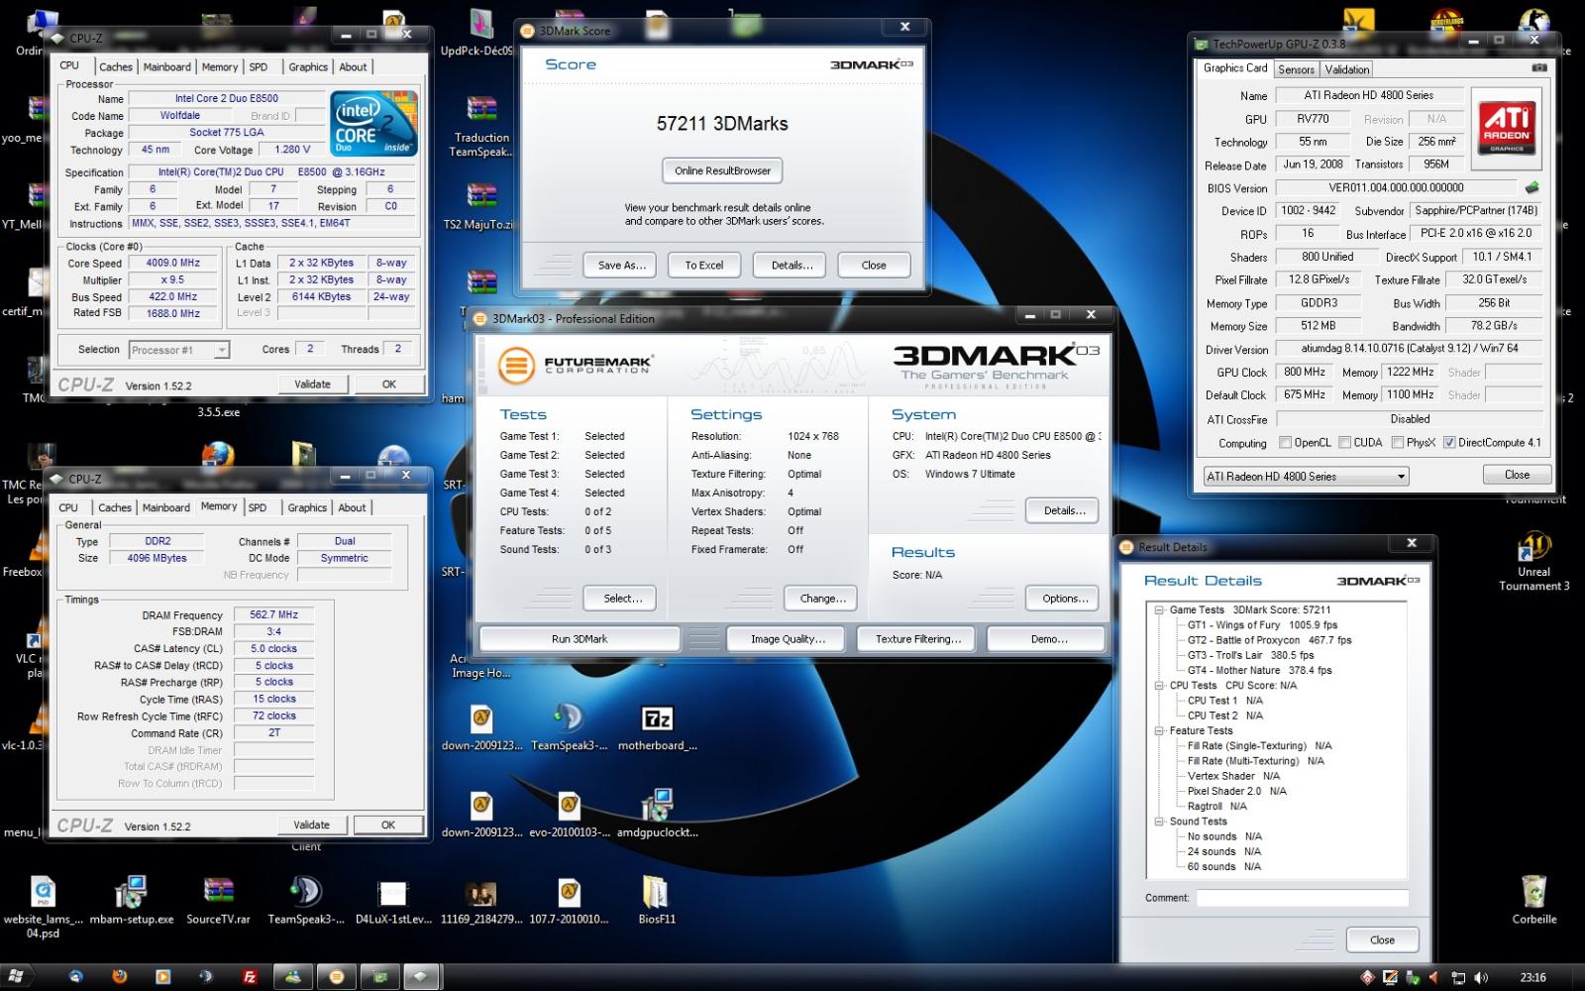Open the website_lams 04.psd file icon
The image size is (1585, 991).
[x=43, y=906]
